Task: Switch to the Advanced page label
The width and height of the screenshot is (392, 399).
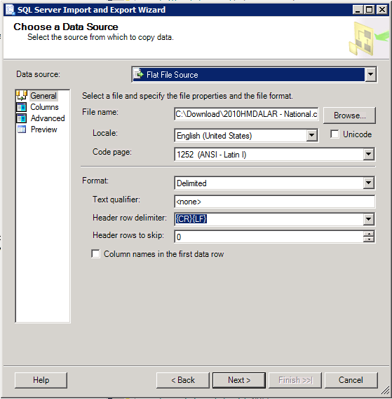Action: (x=48, y=118)
